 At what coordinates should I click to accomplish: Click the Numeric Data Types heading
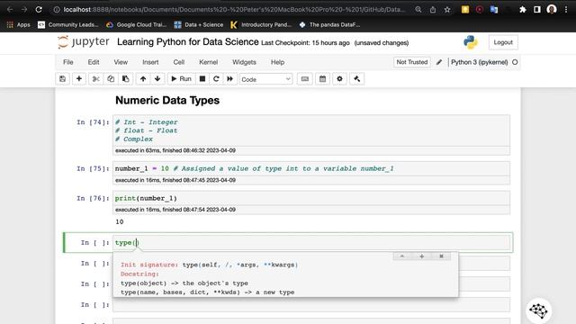click(167, 100)
